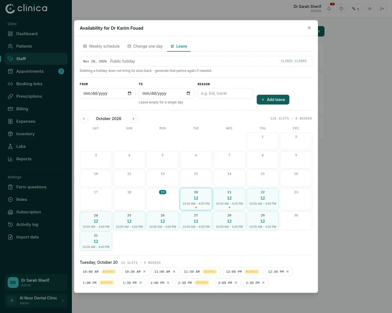Go to Labs page
The width and height of the screenshot is (392, 313).
coord(36,146)
